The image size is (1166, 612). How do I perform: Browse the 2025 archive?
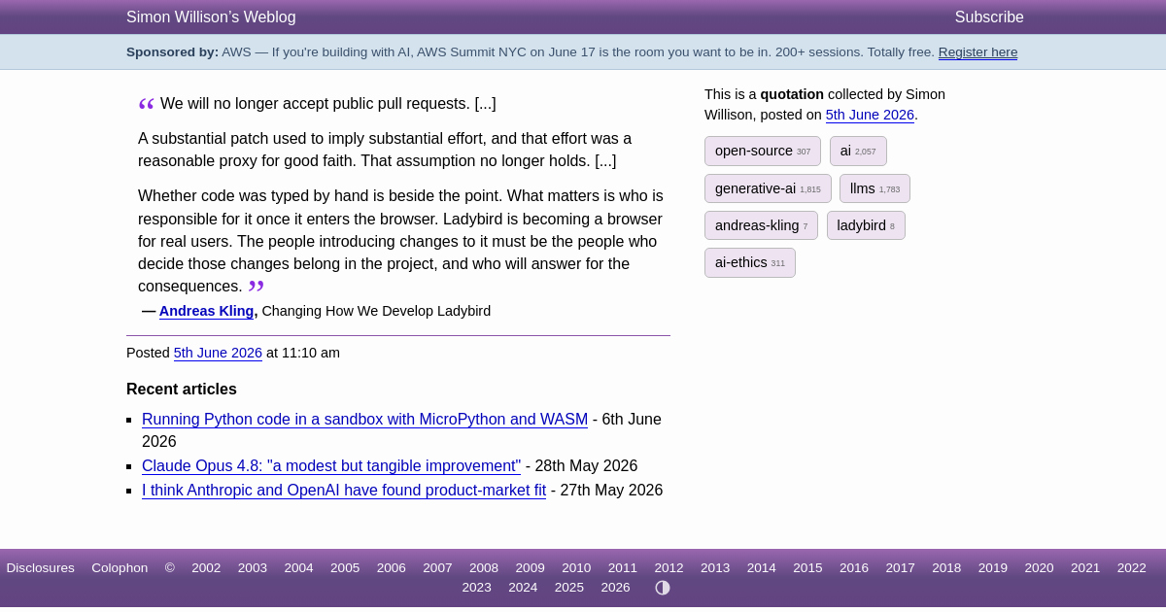pyautogui.click(x=569, y=588)
